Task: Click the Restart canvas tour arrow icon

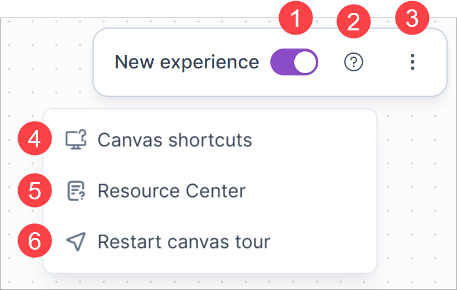Action: click(76, 241)
